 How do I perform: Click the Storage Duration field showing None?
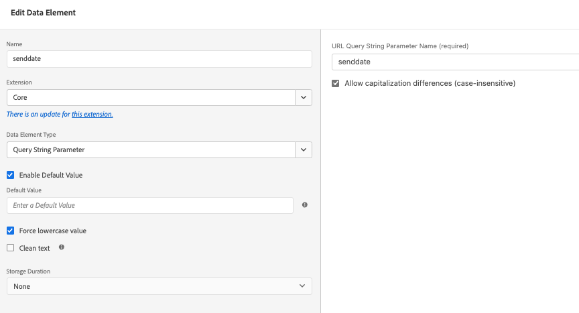(x=151, y=286)
